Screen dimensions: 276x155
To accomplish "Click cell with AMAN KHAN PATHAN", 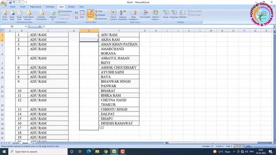I will pos(119,44).
